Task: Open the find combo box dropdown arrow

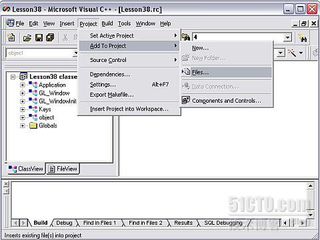Action: (287, 37)
